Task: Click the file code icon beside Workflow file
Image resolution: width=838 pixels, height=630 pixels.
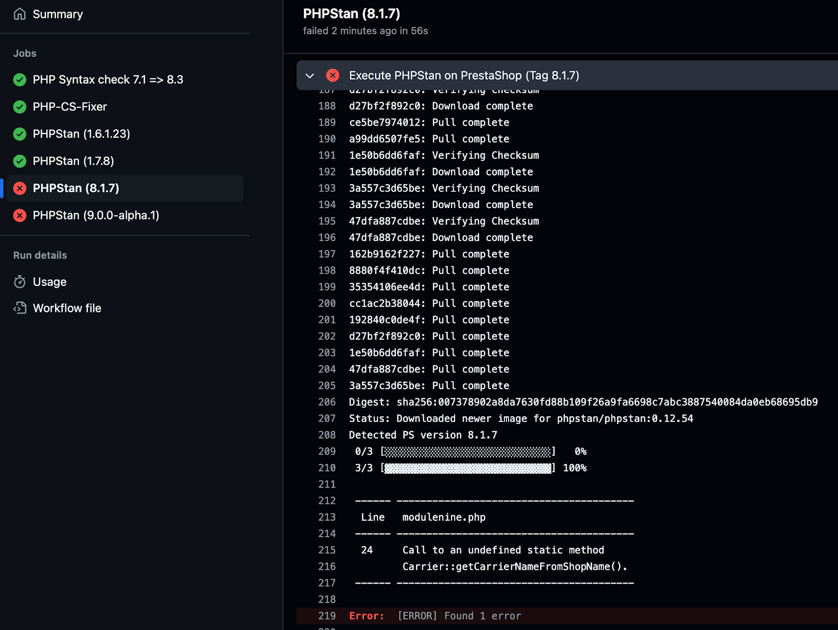Action: [20, 308]
